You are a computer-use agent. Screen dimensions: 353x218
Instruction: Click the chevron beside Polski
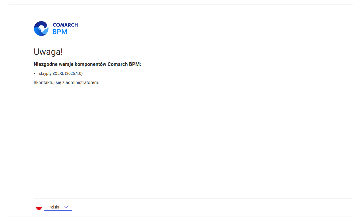pyautogui.click(x=66, y=207)
